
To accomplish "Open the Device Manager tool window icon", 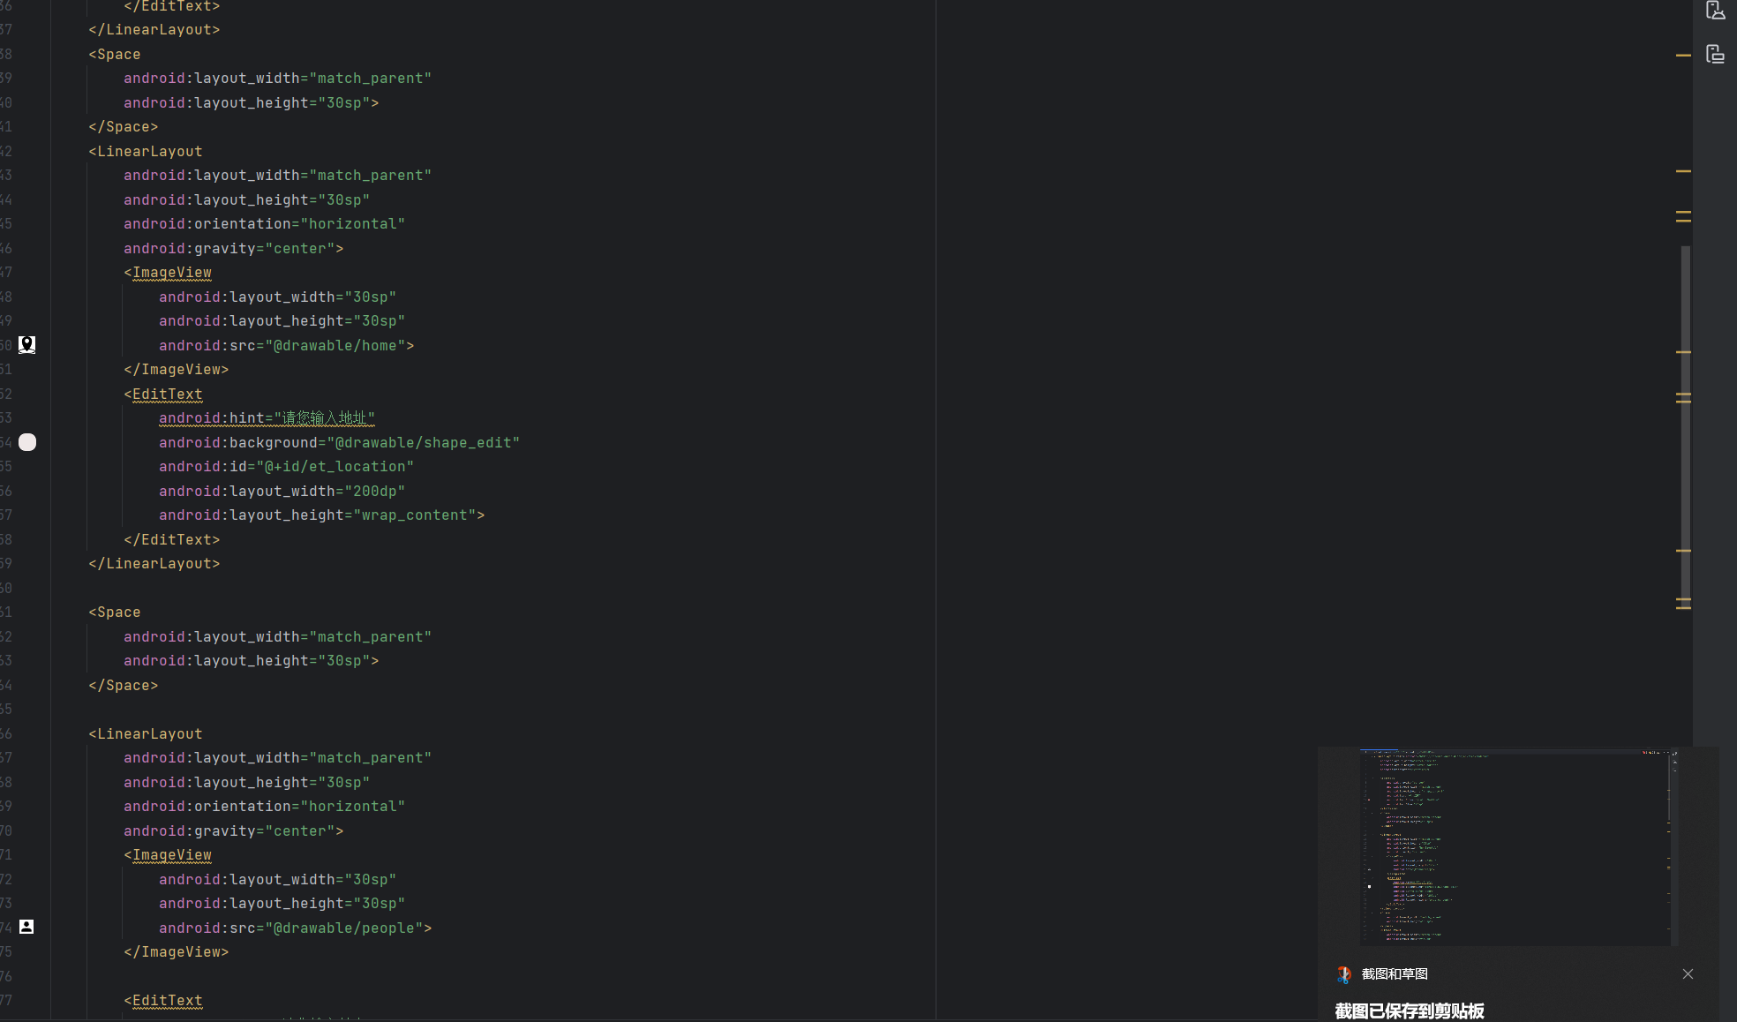I will tap(1715, 11).
